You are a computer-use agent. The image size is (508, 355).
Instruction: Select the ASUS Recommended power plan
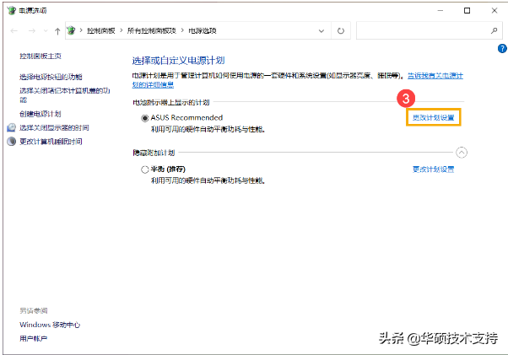(145, 118)
